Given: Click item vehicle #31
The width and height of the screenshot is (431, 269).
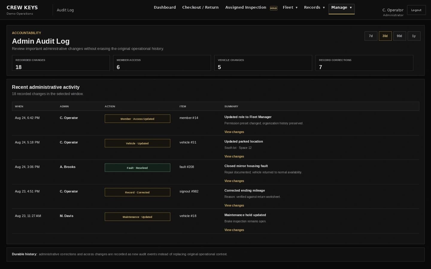Looking at the screenshot, I should (188, 142).
